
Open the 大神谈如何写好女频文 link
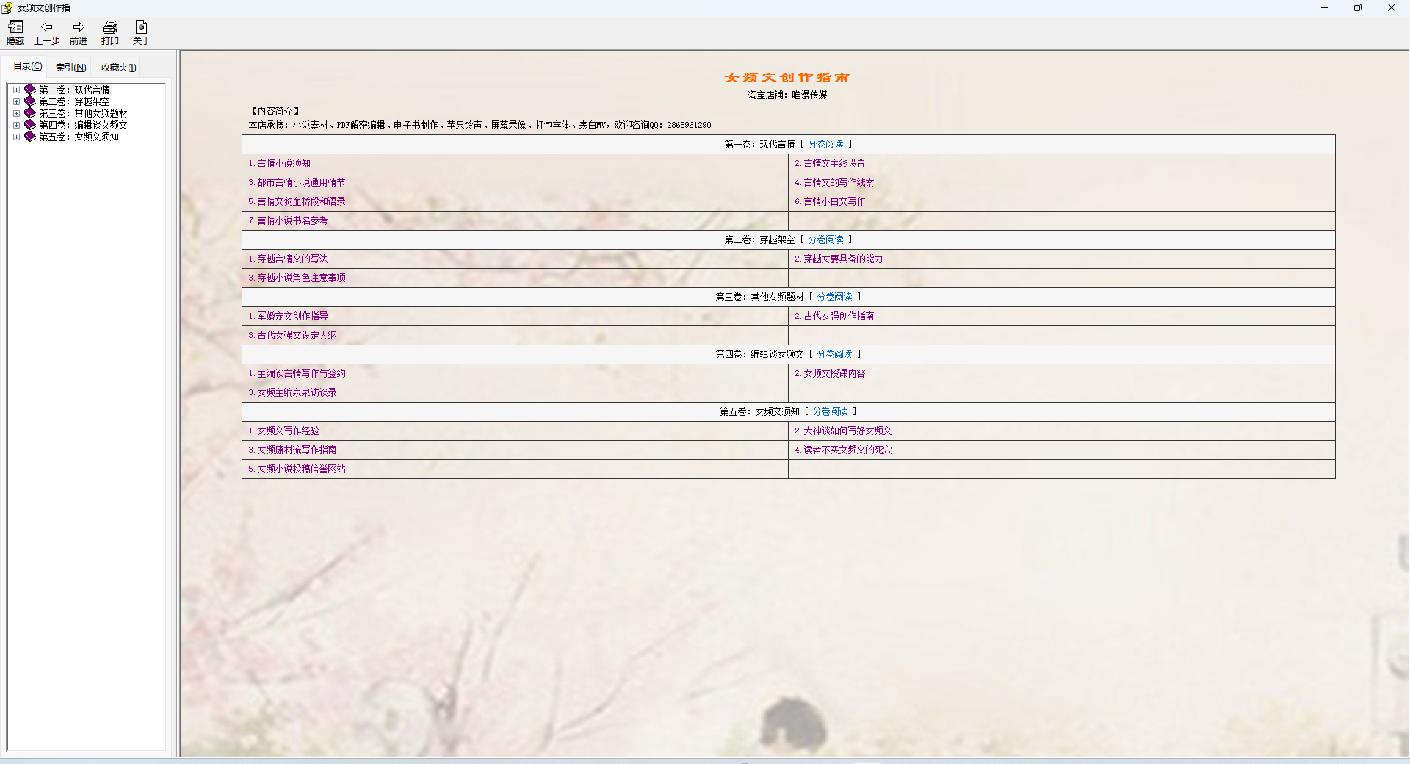(847, 430)
